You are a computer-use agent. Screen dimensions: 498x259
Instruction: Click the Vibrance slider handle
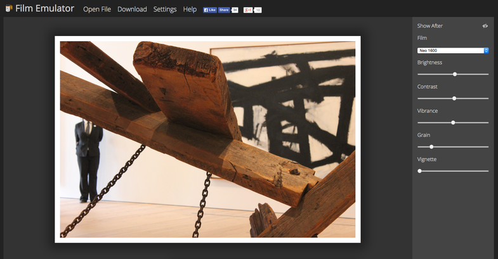coord(453,122)
